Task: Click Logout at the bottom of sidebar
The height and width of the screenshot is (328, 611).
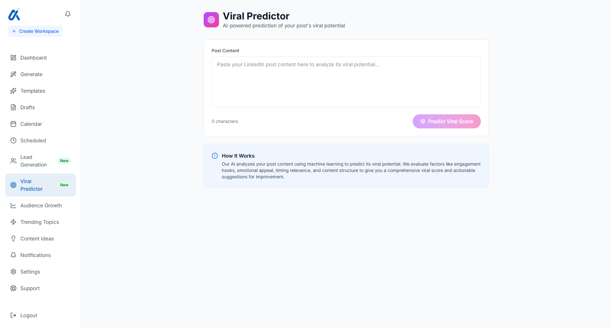Action: pyautogui.click(x=28, y=315)
